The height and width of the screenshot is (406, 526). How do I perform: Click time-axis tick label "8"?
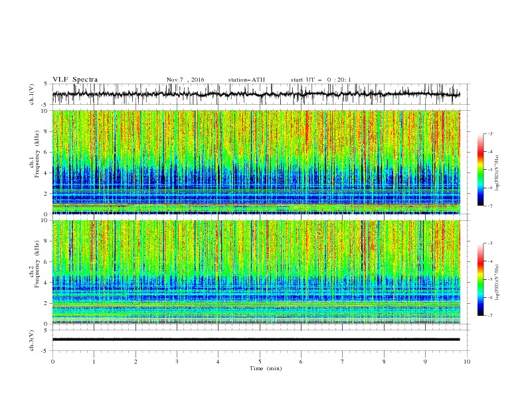click(x=384, y=362)
